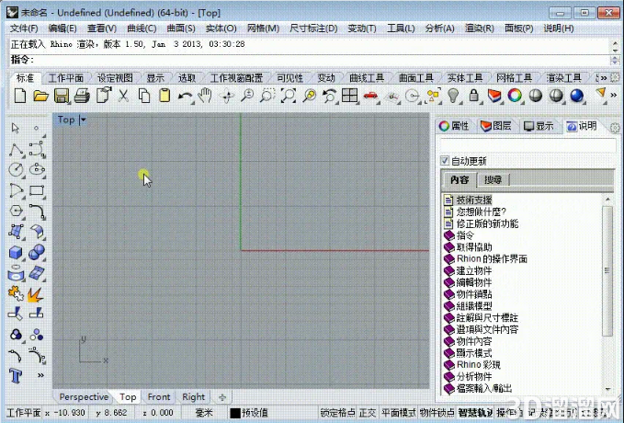Screen dimensions: 624x423
Task: Click the light bulb hide objects icon
Action: coord(453,96)
